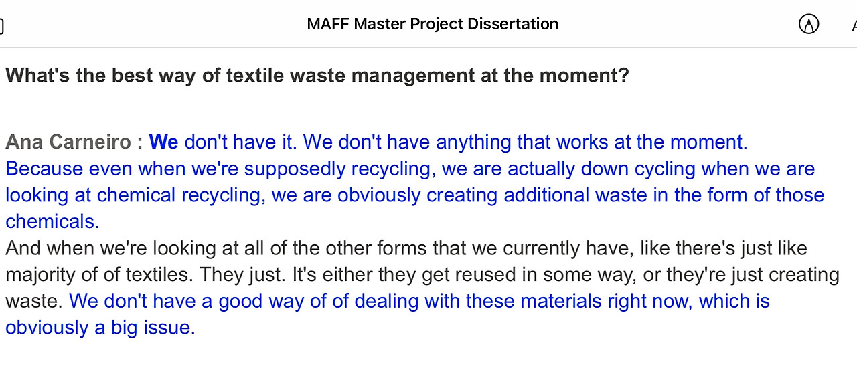Viewport: 857px width, 388px height.
Task: Click the words chemical recycling
Action: pos(179,195)
